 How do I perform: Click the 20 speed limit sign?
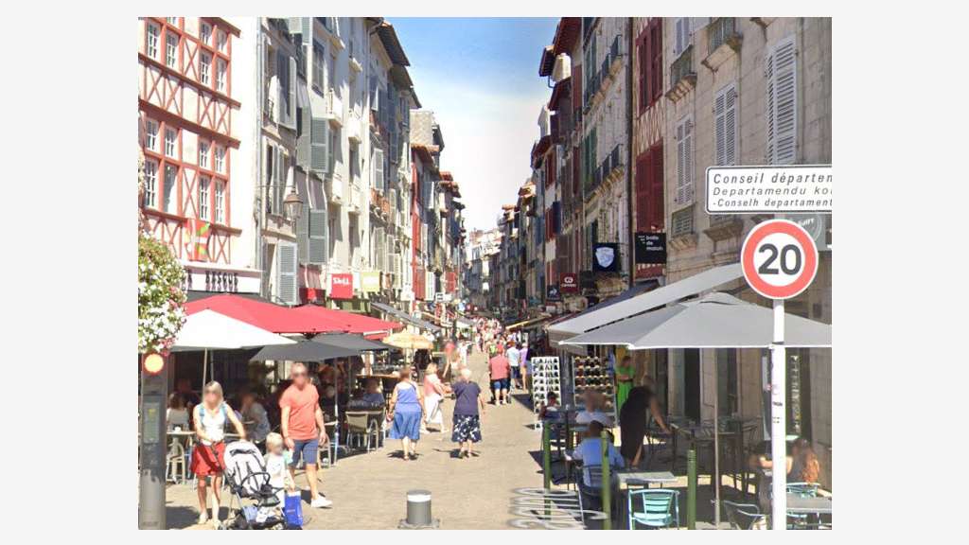click(x=780, y=259)
